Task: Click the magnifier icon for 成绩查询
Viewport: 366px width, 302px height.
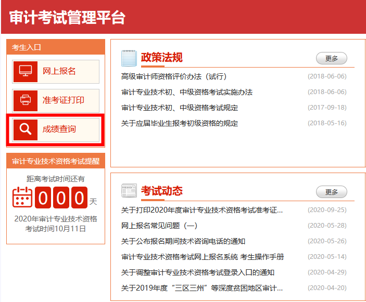Action: [x=25, y=128]
